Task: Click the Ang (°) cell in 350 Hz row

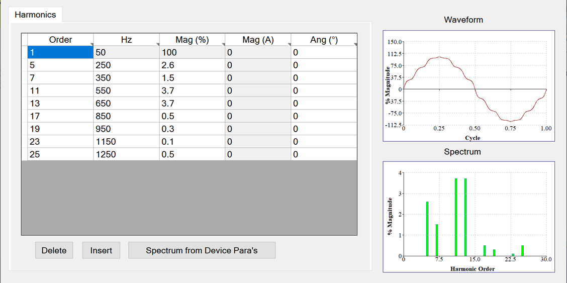Action: [x=324, y=78]
